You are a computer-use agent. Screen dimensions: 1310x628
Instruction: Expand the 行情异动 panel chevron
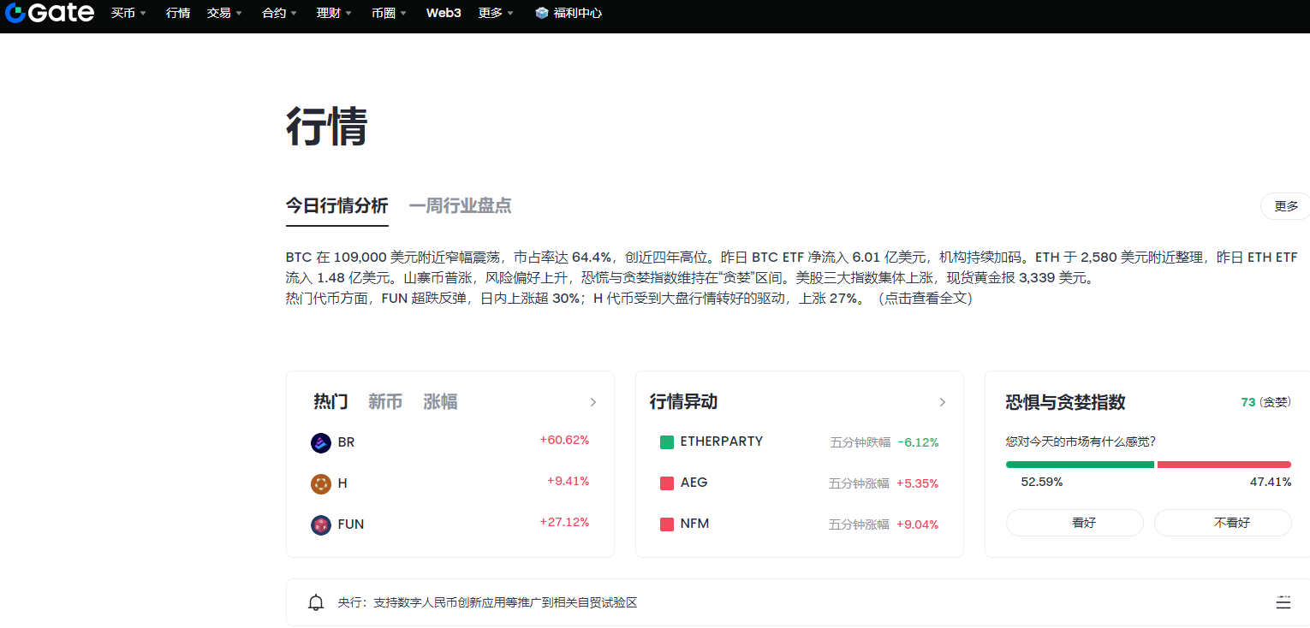[942, 402]
